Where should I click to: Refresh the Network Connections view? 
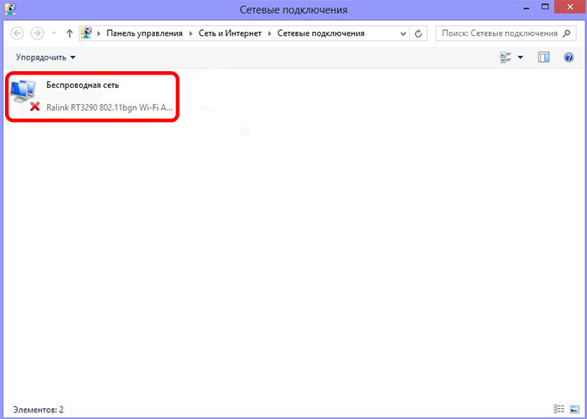pyautogui.click(x=418, y=34)
